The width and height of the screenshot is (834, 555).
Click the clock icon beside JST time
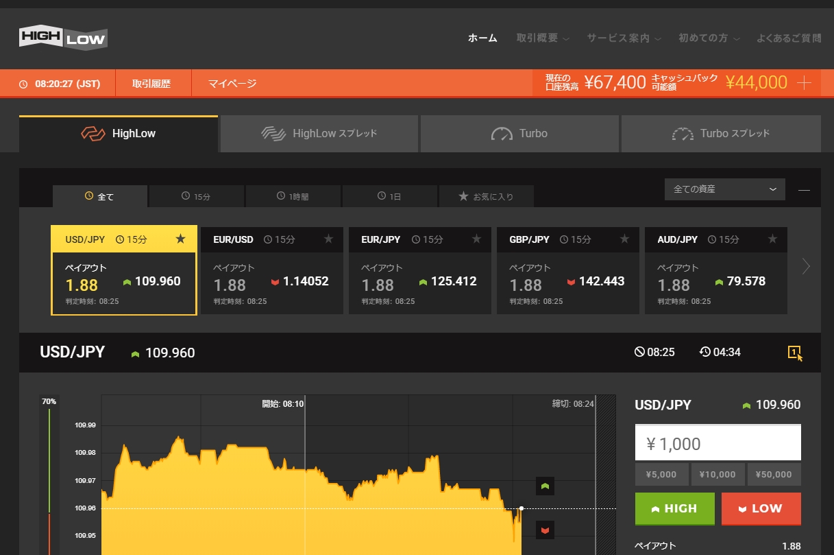click(x=23, y=84)
